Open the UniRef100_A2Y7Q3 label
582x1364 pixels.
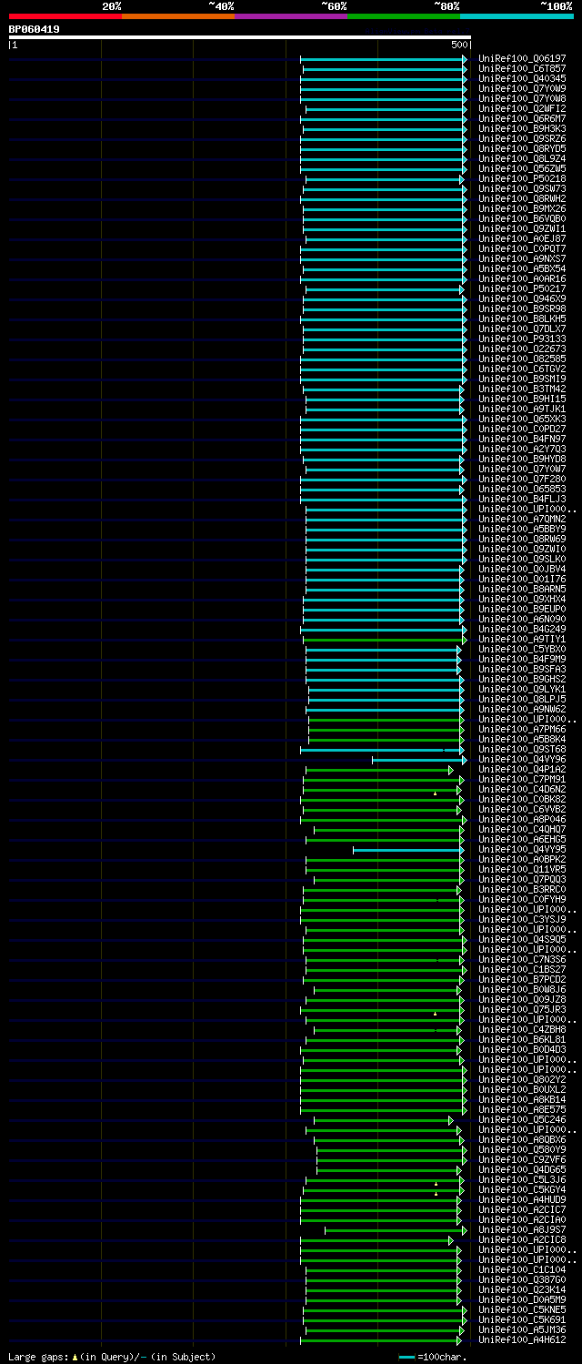(x=522, y=449)
